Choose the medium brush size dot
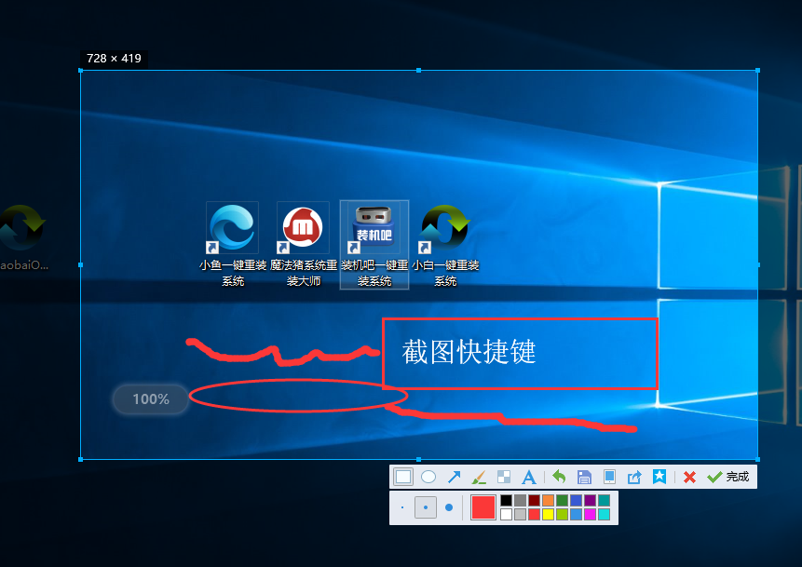This screenshot has width=802, height=567. pos(426,508)
